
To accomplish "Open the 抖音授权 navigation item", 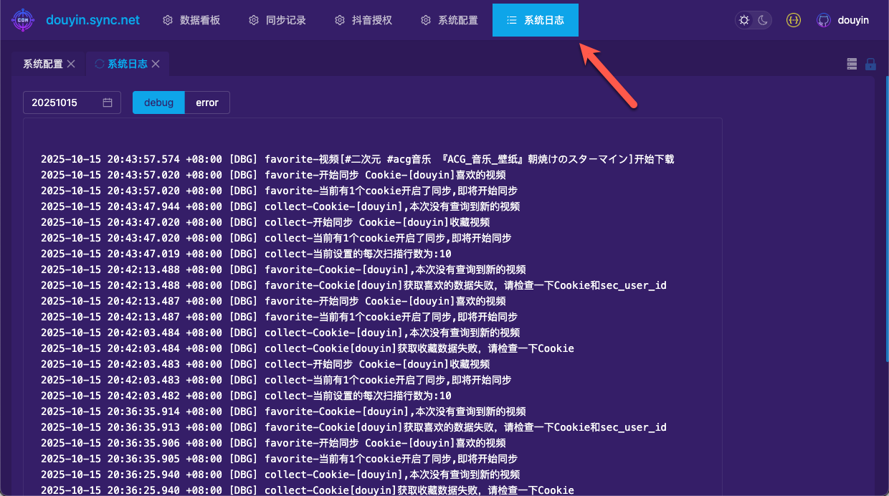I will [371, 20].
